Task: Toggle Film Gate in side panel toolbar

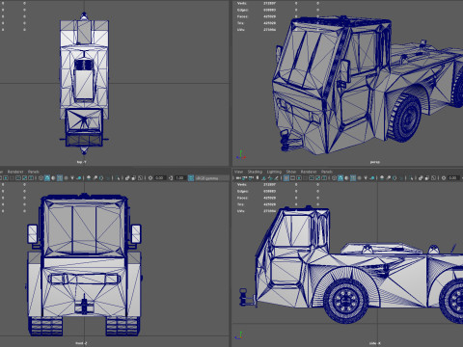Action: click(x=292, y=178)
